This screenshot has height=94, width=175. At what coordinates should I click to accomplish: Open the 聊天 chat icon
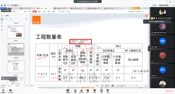tap(88, 91)
